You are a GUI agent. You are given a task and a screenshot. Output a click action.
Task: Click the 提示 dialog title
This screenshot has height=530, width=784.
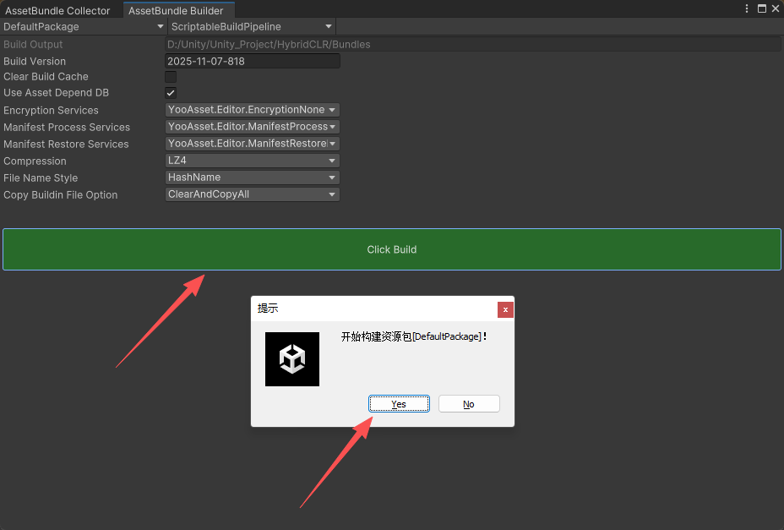pyautogui.click(x=268, y=309)
